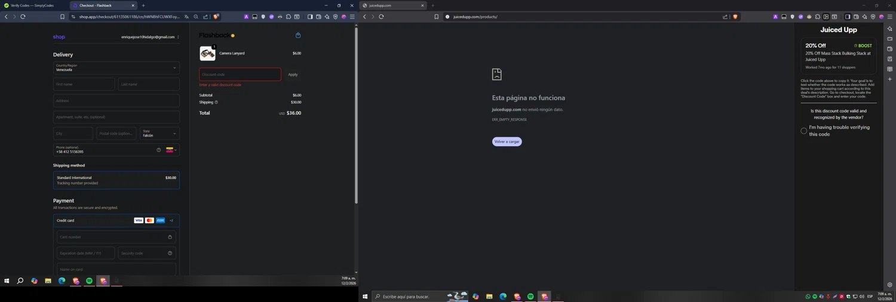Screen dimensions: 896x302
Task: Open translate icon in shop.app address bar
Action: coord(186,17)
